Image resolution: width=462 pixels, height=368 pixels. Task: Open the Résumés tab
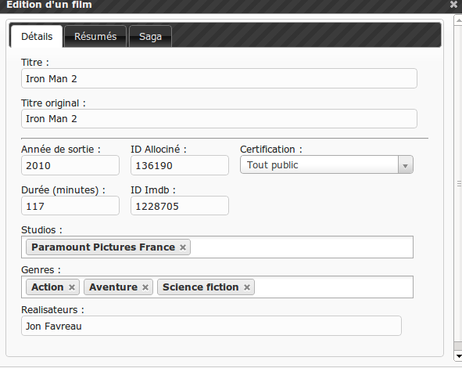[x=95, y=37]
